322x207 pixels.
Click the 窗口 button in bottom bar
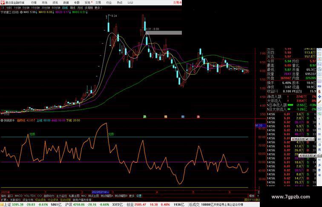pos(10,196)
